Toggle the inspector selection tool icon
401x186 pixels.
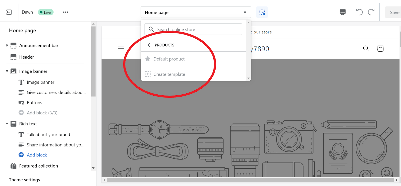point(262,12)
